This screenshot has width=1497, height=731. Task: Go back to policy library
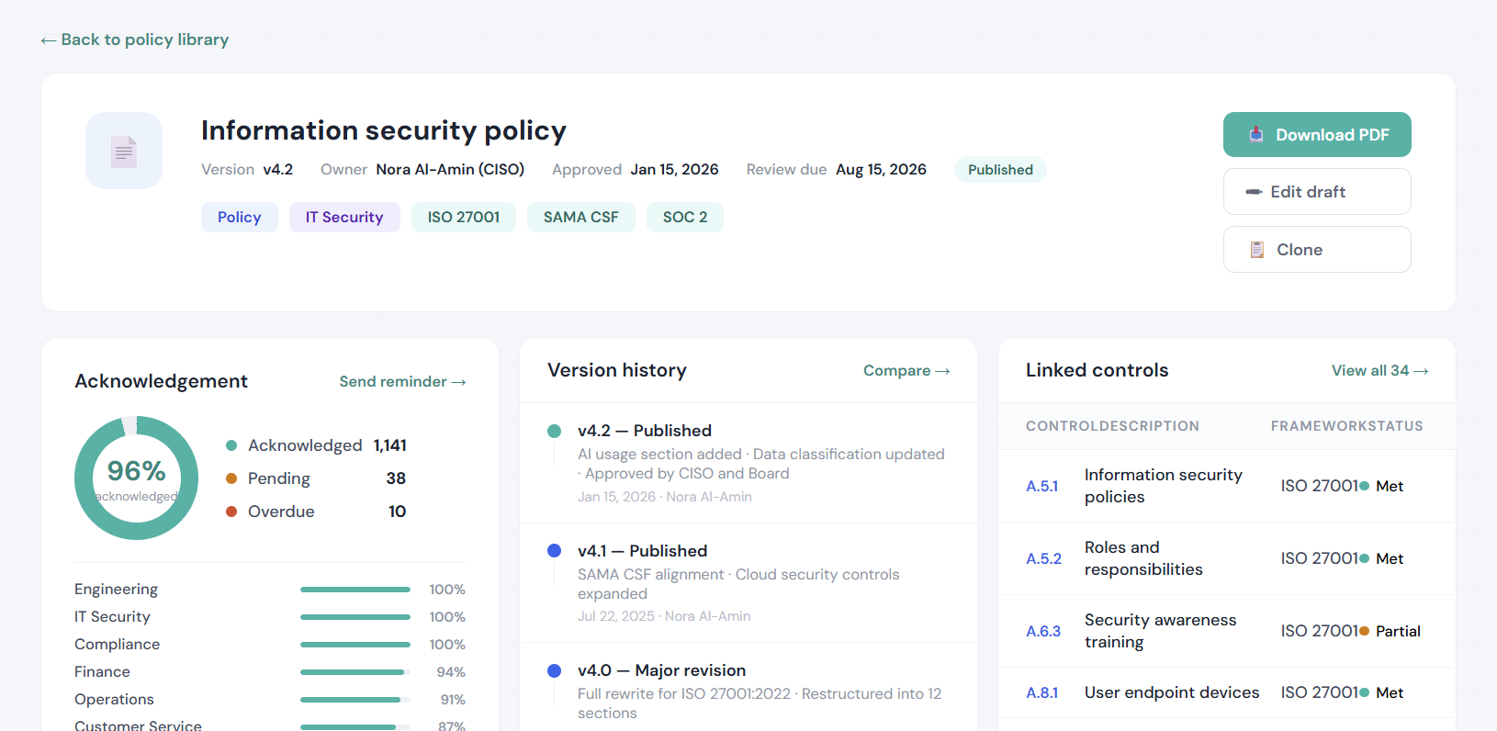[135, 39]
